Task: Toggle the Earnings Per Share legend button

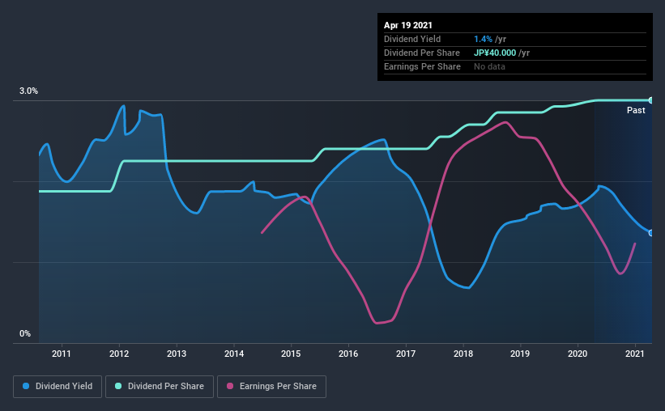Action: click(272, 387)
